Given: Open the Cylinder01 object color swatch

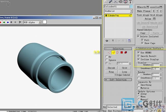Looking at the screenshot, I should click(x=131, y=7).
